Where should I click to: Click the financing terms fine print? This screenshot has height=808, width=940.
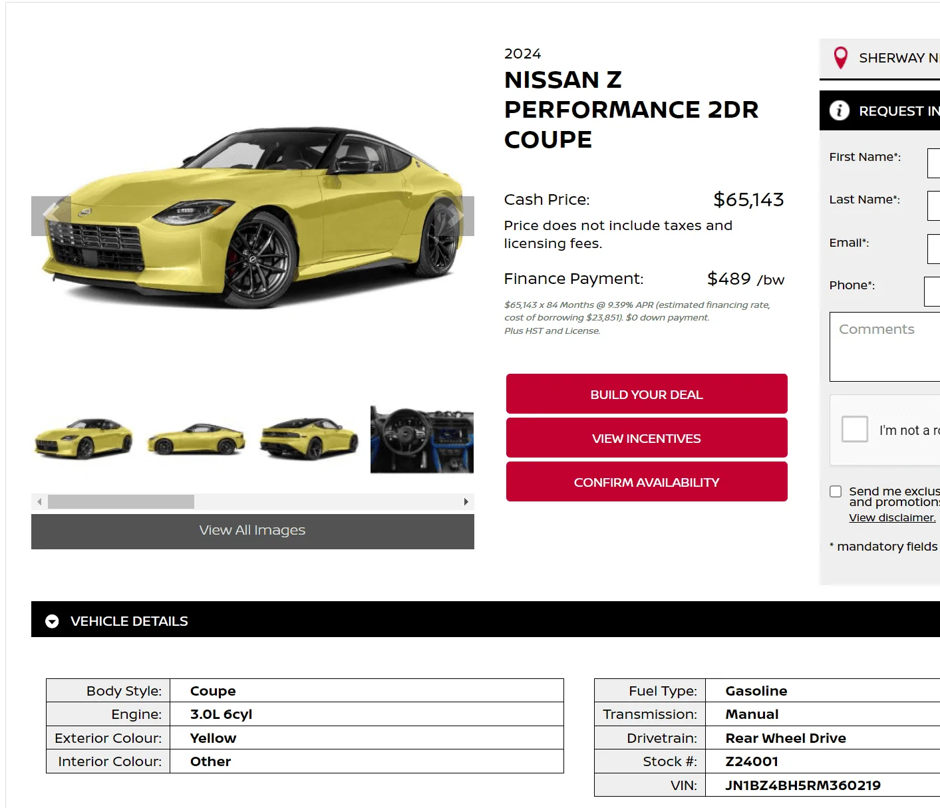(637, 318)
